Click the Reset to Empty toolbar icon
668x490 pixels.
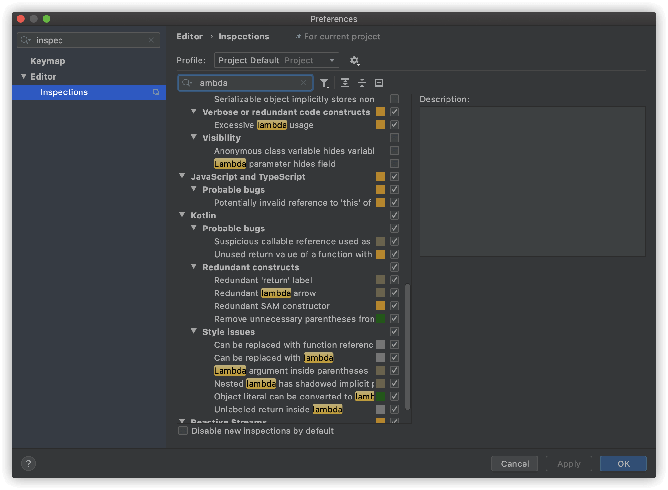click(379, 83)
